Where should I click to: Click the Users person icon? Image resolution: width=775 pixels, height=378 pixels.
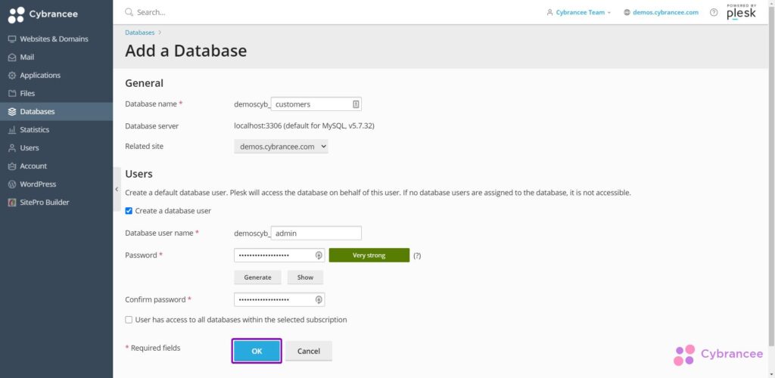click(12, 148)
